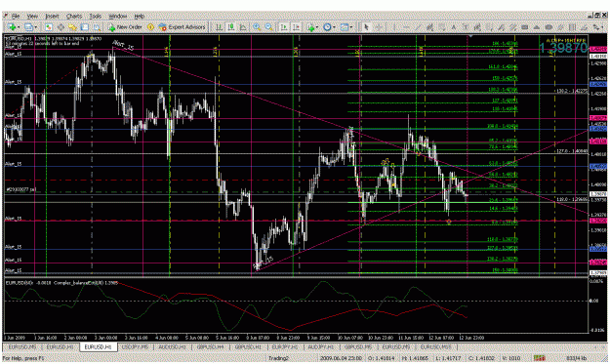Switch chart to candlesticks type
Viewport: 610px width, 364px height.
pos(231,27)
